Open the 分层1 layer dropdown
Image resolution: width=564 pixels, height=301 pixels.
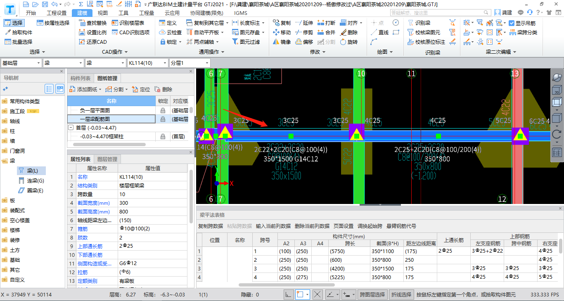pos(190,63)
